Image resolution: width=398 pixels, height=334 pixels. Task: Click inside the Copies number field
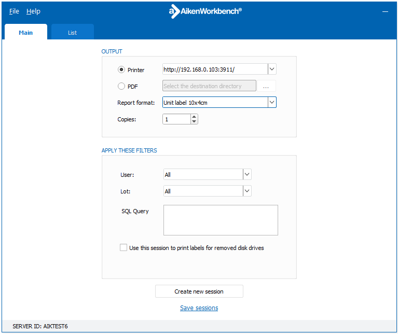[x=176, y=119]
